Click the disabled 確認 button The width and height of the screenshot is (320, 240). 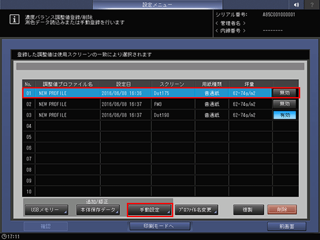(46, 226)
